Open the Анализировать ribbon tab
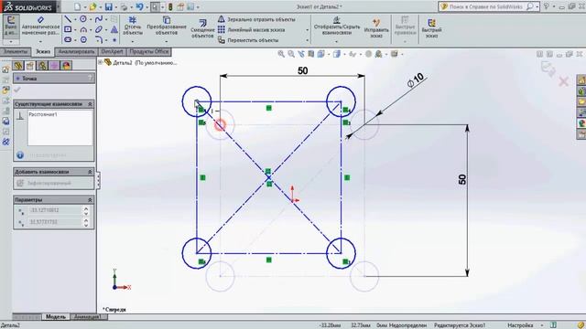Image resolution: width=586 pixels, height=329 pixels. [77, 51]
